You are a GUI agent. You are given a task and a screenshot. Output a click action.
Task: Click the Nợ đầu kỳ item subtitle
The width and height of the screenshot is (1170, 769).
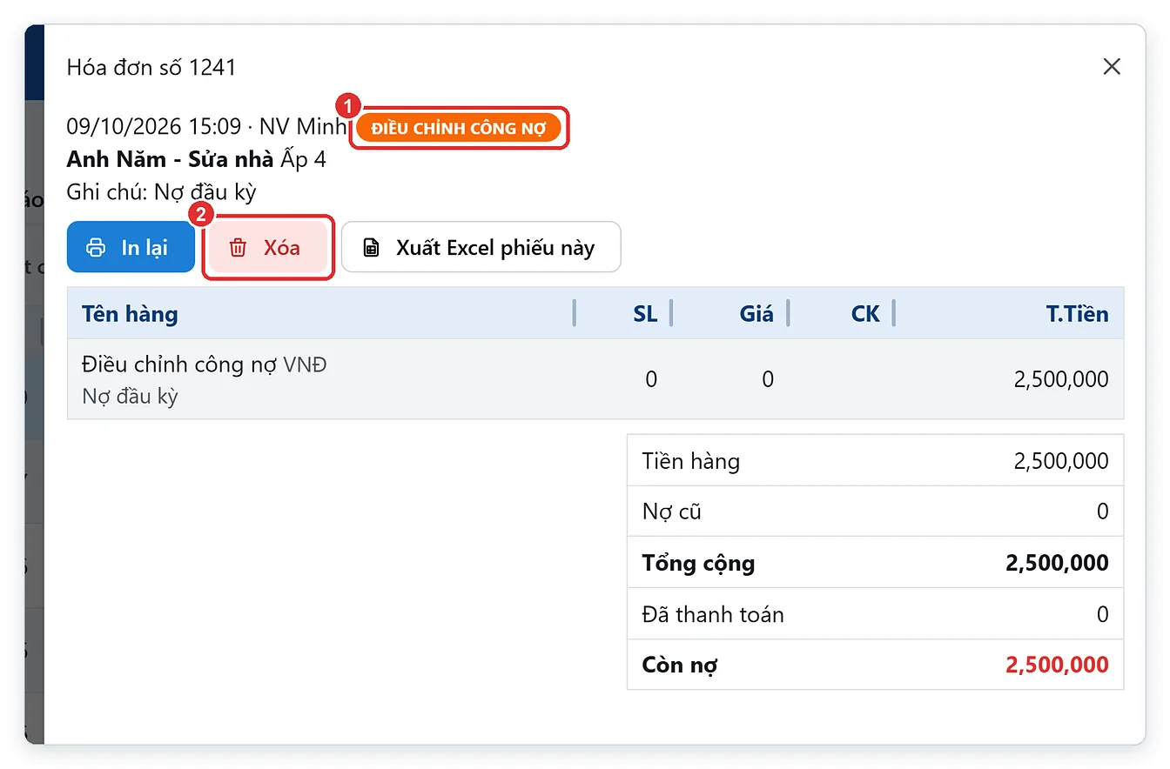[130, 397]
